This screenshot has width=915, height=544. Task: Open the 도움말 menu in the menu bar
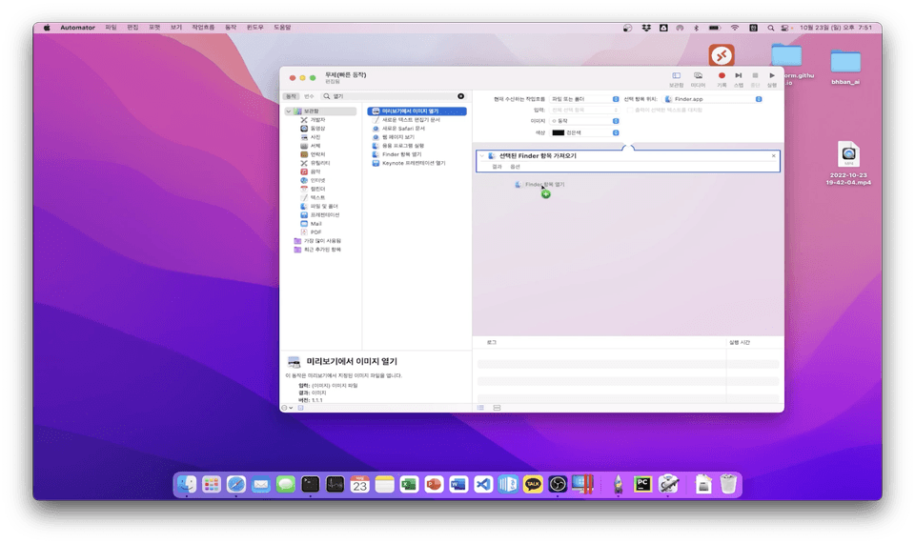click(282, 28)
